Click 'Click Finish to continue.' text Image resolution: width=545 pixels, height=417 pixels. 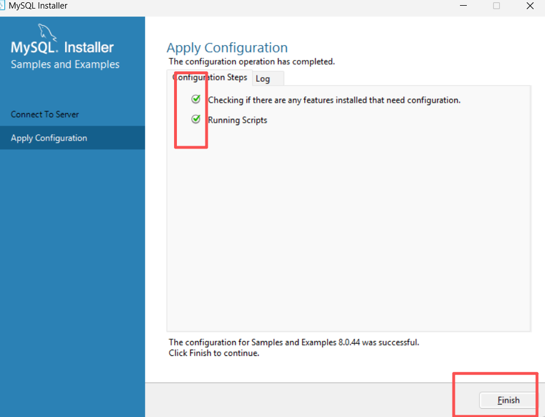pyautogui.click(x=214, y=353)
